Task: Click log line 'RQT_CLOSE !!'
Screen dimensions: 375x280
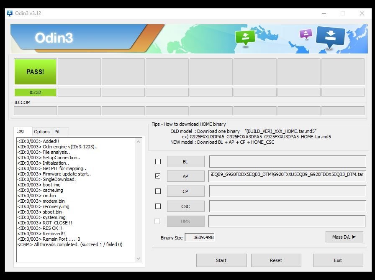Action: 44,223
